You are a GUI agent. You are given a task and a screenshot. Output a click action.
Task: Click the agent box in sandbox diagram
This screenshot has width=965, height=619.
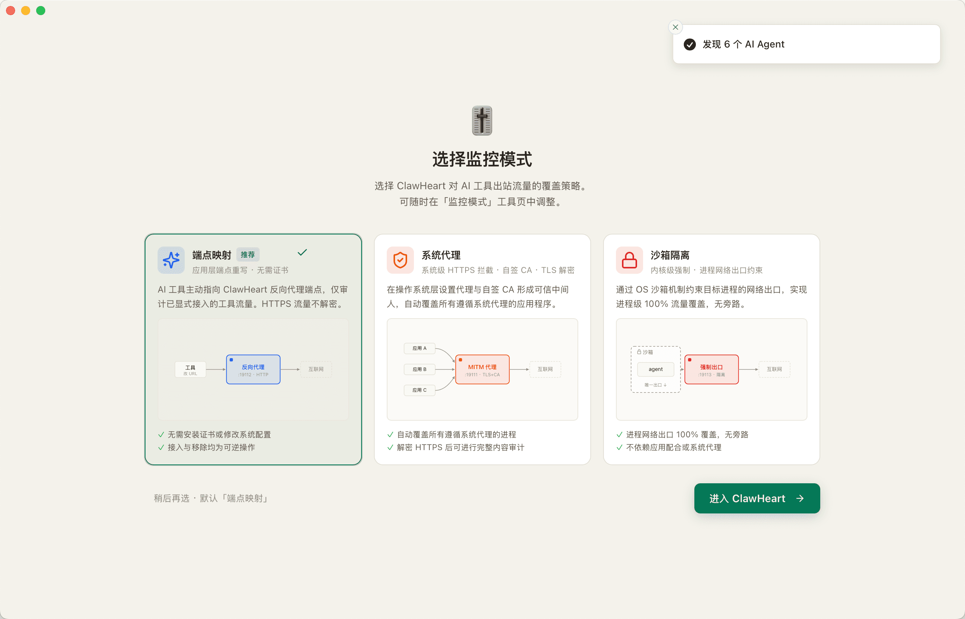(x=656, y=369)
